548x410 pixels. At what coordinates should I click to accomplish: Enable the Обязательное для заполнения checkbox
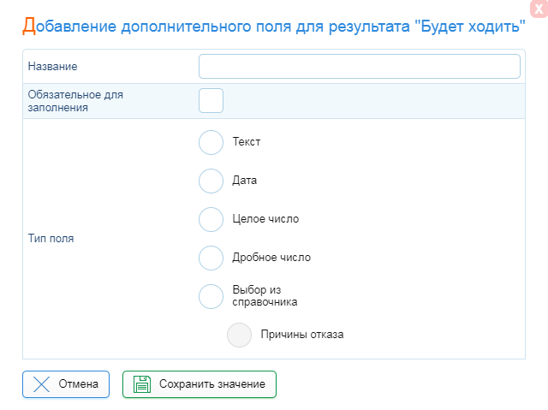tap(211, 101)
